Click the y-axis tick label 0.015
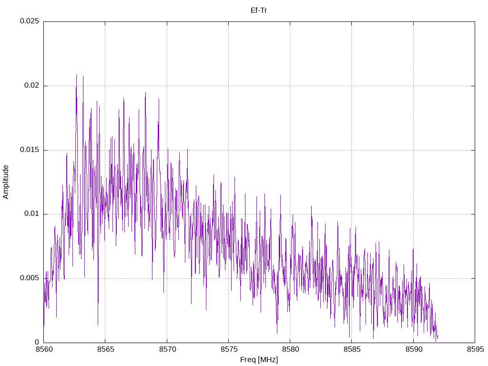Screen dimensions: 488x366 tap(30, 150)
